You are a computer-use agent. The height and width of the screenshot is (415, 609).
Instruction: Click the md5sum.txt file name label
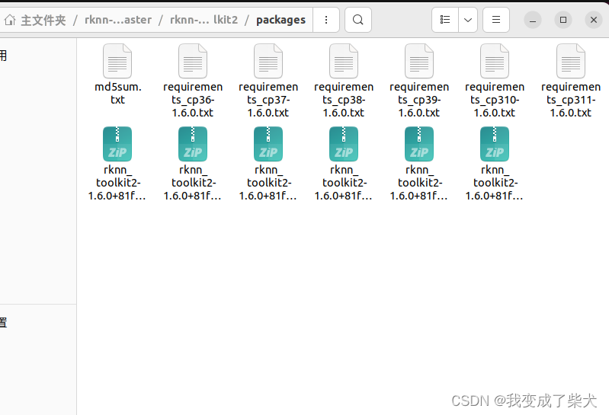(x=117, y=93)
